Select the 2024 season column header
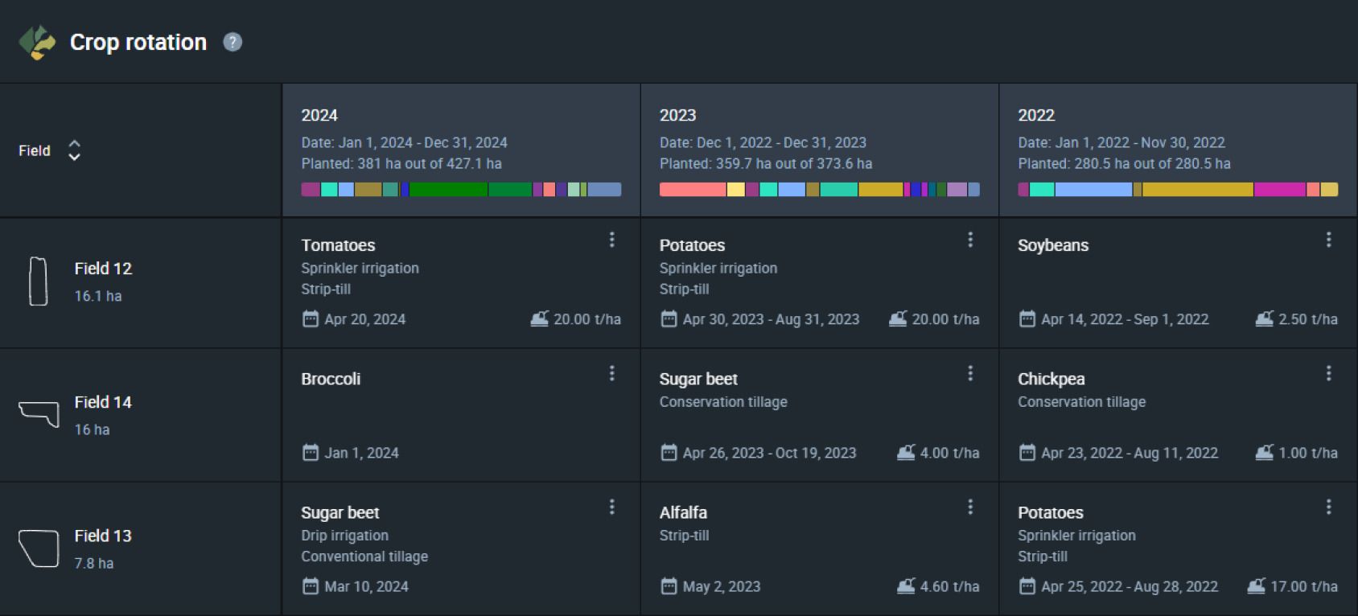The image size is (1358, 616). tap(461, 150)
